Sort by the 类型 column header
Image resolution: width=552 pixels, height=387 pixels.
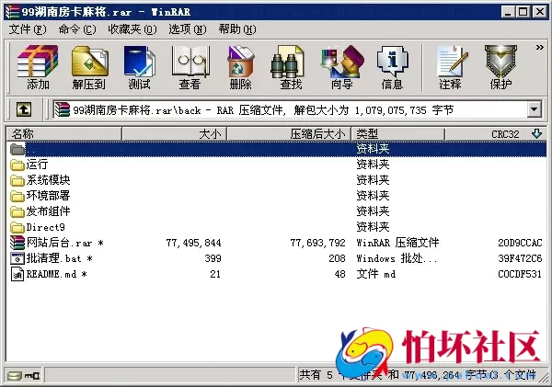tap(397, 134)
